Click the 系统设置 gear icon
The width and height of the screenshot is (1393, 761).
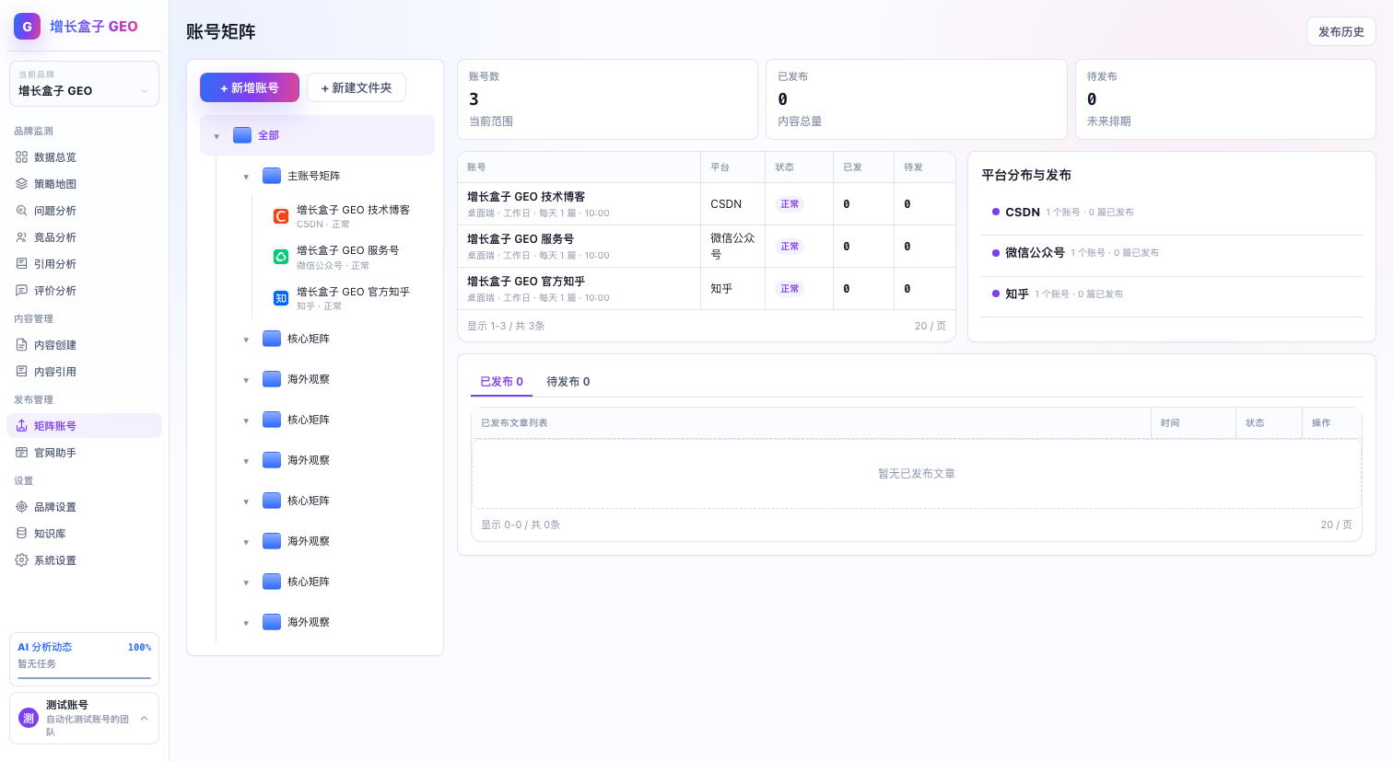(21, 560)
